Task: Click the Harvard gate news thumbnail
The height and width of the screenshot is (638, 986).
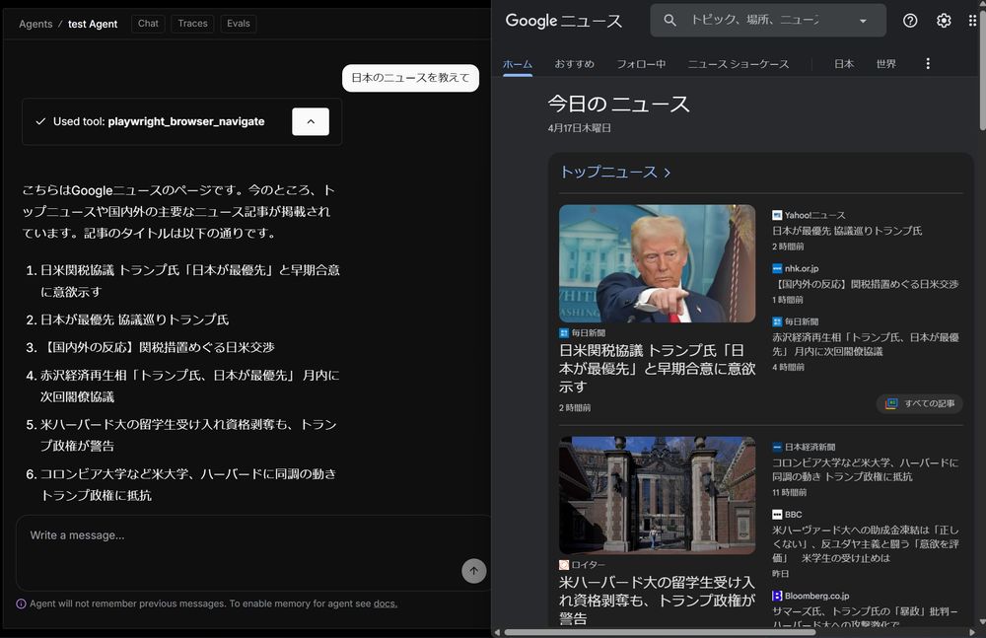Action: 657,495
